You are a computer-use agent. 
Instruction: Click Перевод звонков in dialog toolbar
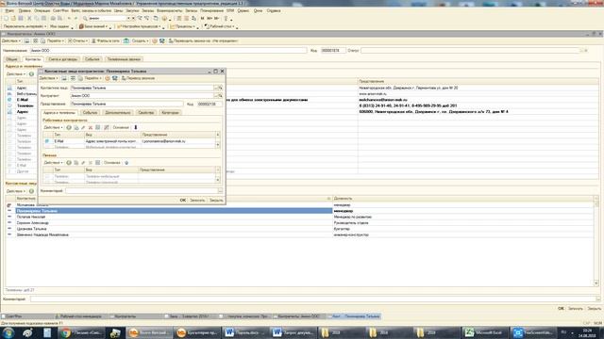(138, 78)
